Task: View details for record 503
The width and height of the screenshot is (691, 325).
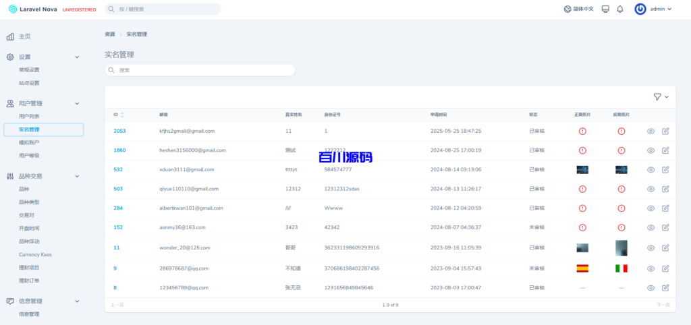Action: (x=651, y=189)
